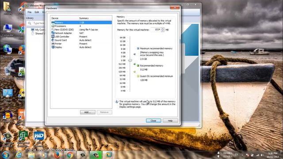
Task: Click the 'NAT' summary text
Action: pos(81,33)
